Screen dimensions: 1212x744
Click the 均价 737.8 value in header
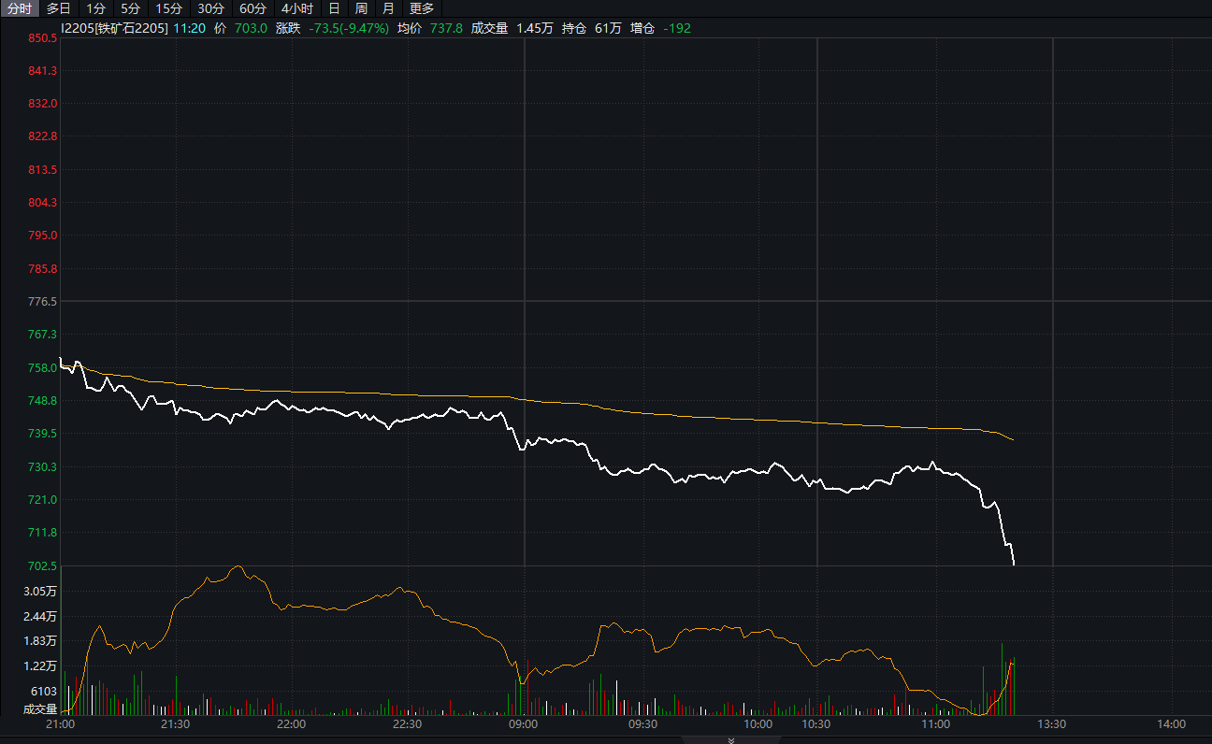point(445,28)
